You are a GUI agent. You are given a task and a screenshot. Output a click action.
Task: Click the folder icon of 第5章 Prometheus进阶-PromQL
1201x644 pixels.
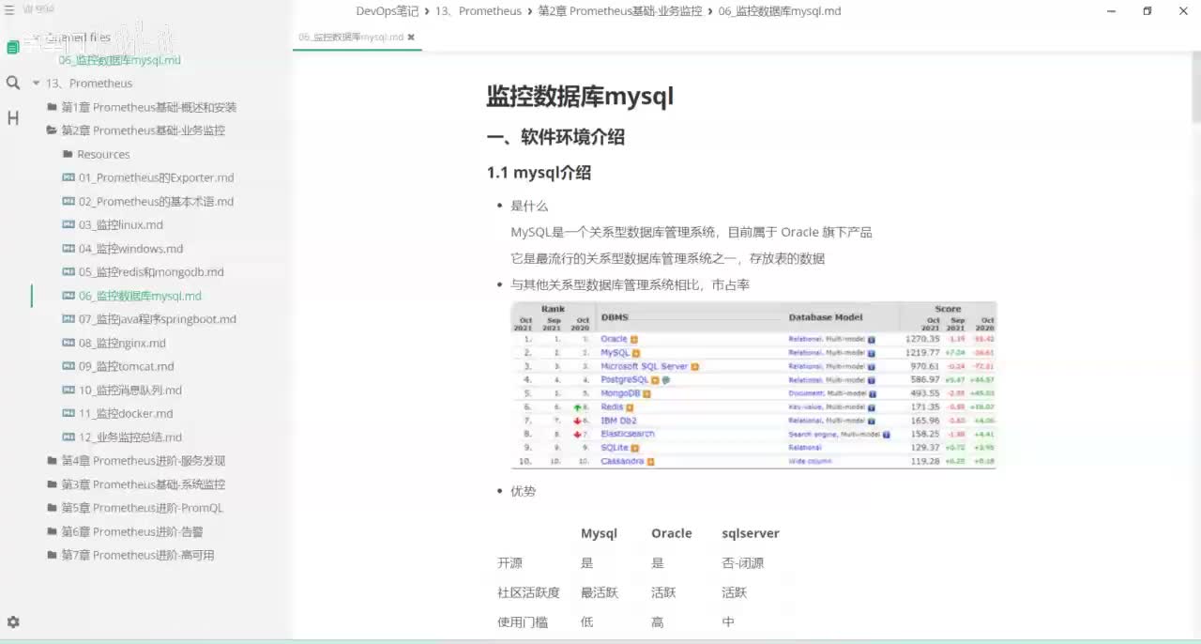53,508
